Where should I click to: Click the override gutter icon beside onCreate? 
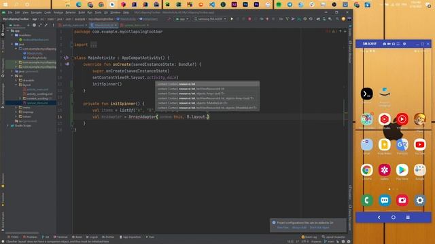click(67, 64)
